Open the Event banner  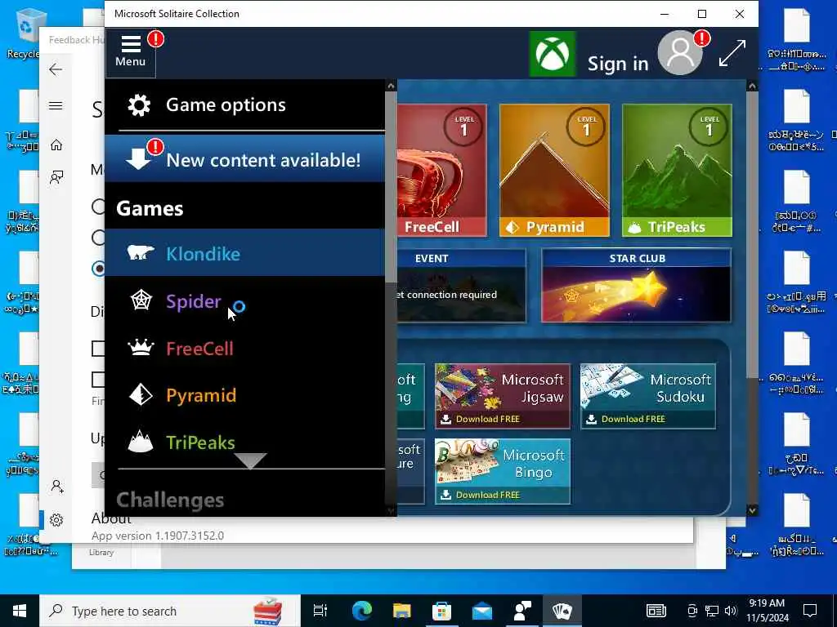(x=462, y=286)
